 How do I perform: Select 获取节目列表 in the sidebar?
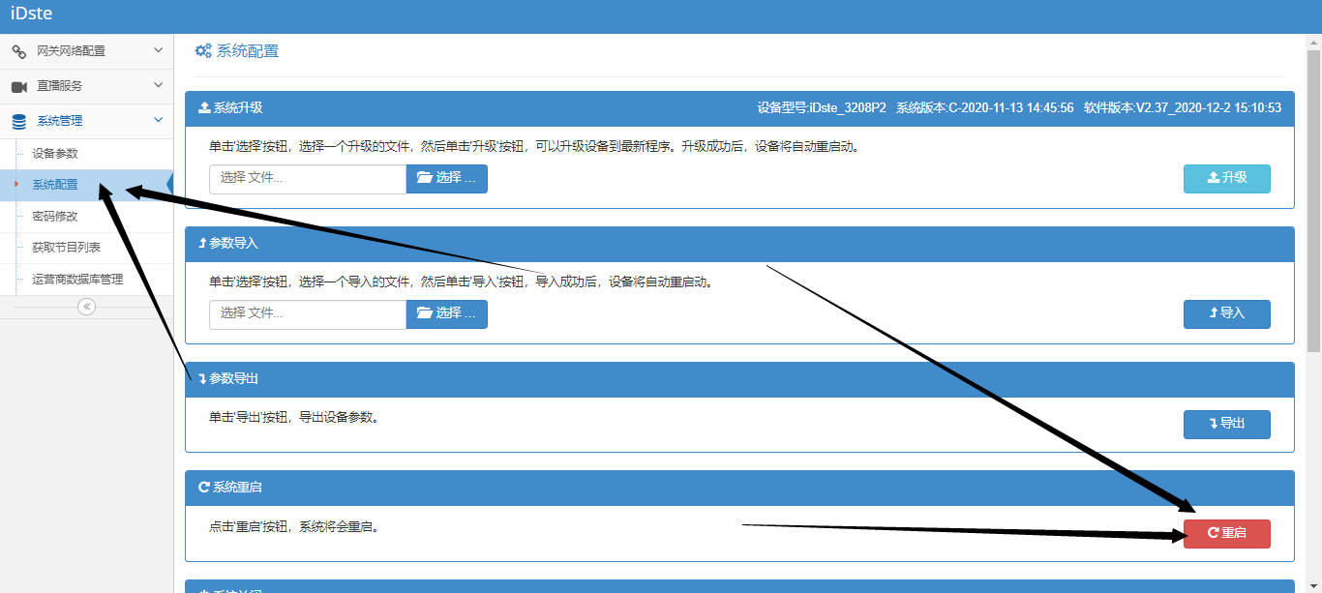pos(66,248)
